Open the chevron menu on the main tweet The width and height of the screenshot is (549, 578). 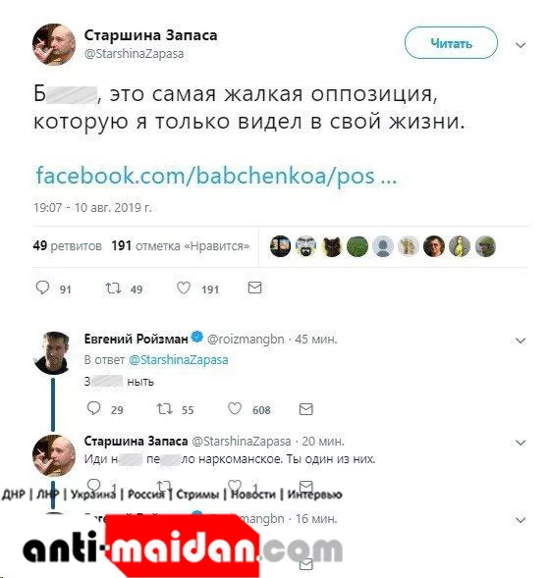pos(521,45)
